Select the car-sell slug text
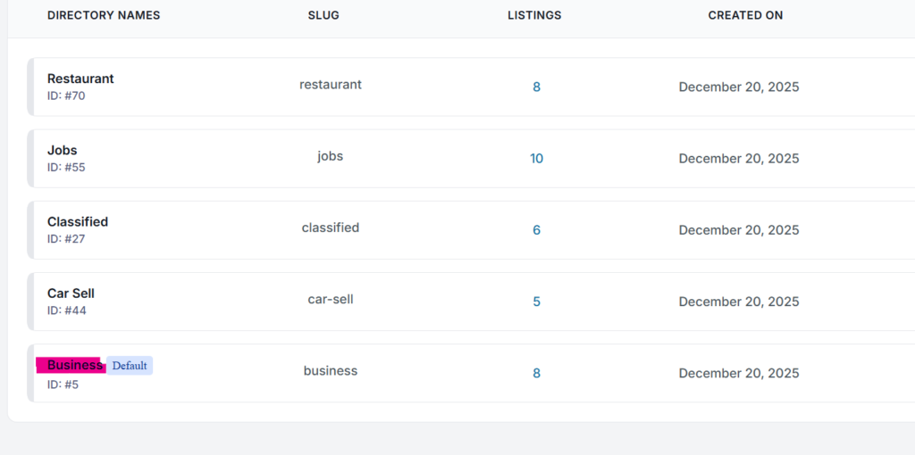The height and width of the screenshot is (455, 915). click(x=331, y=299)
